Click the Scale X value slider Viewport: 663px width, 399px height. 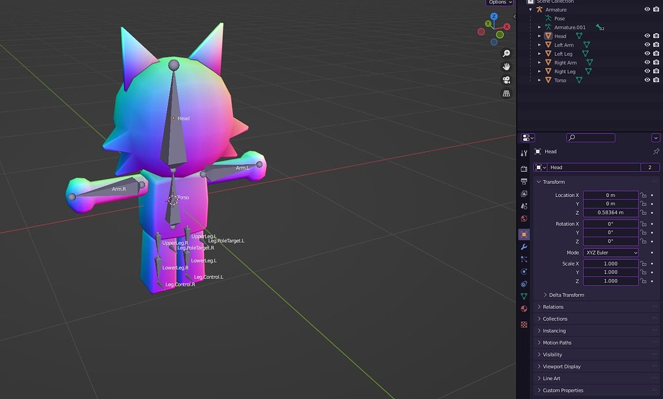click(611, 264)
